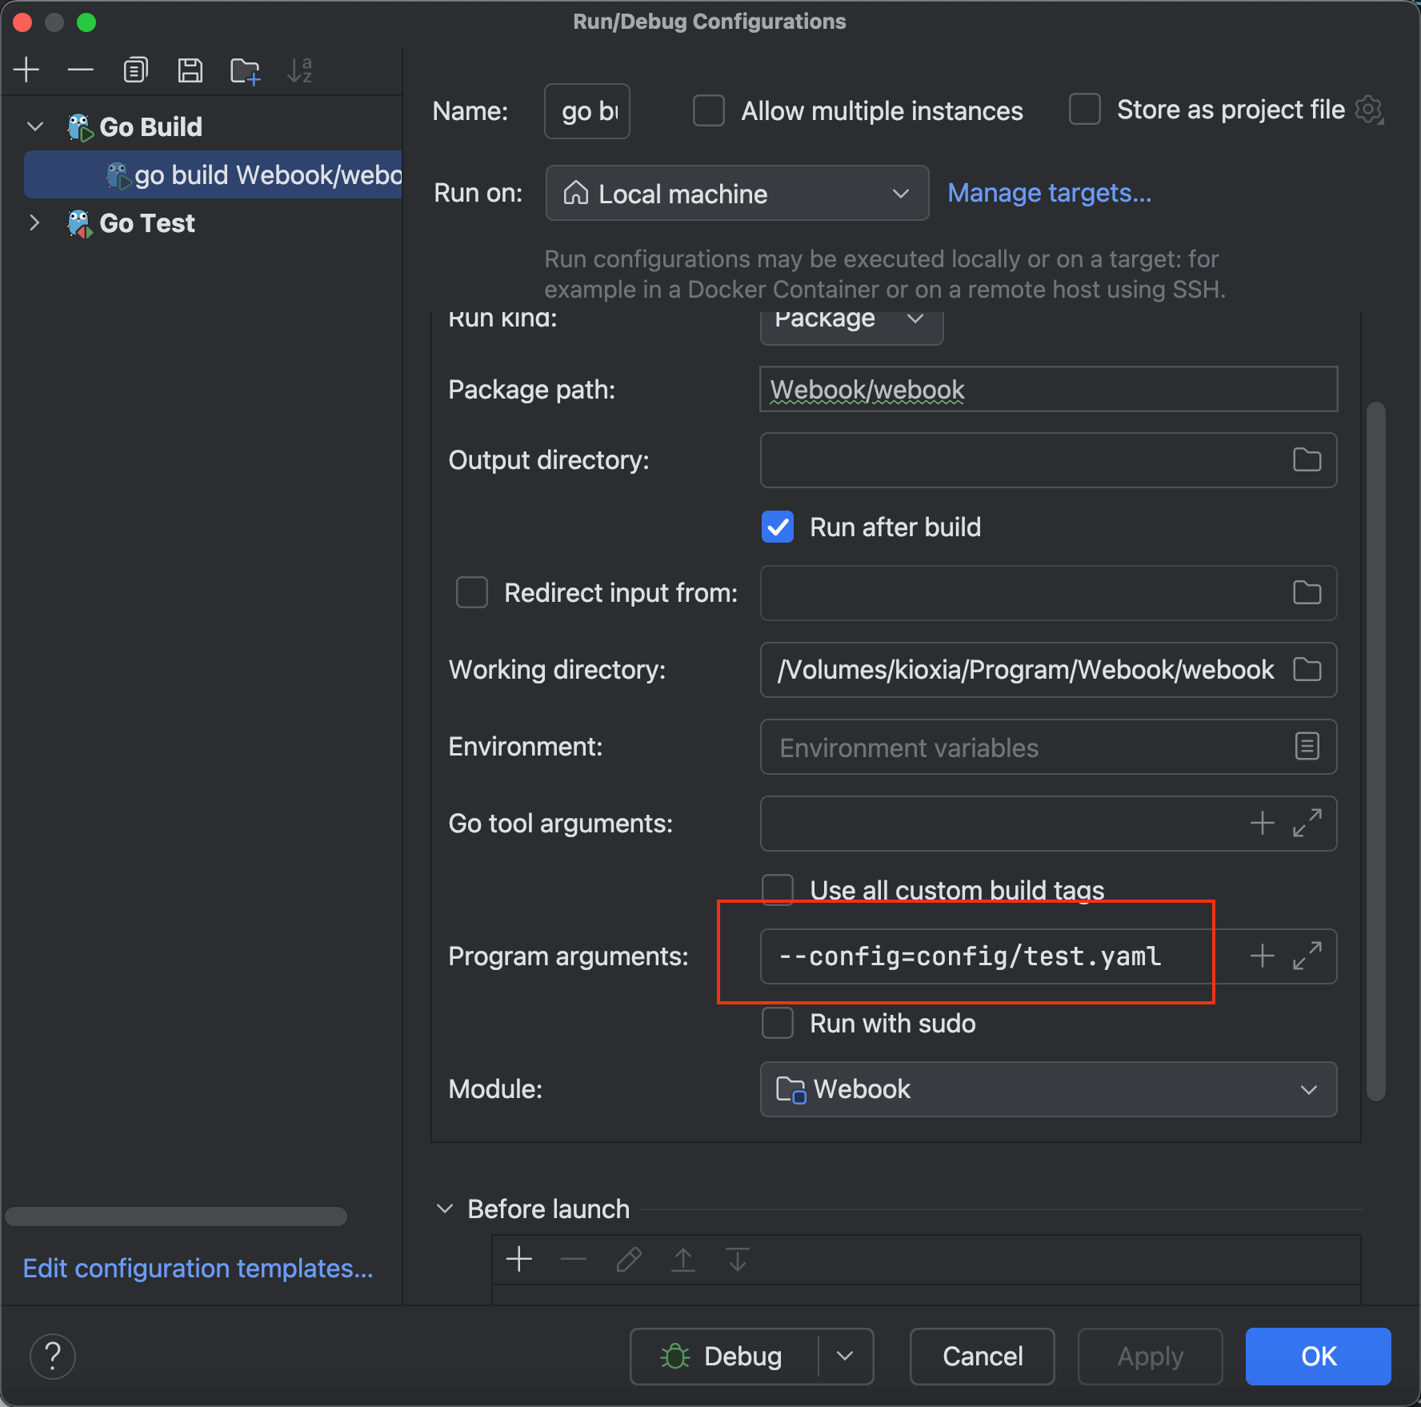
Task: Click the Add New Configuration plus icon
Action: point(26,70)
